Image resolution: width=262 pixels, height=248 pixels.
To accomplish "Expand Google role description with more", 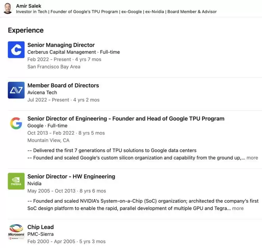I will [252, 158].
